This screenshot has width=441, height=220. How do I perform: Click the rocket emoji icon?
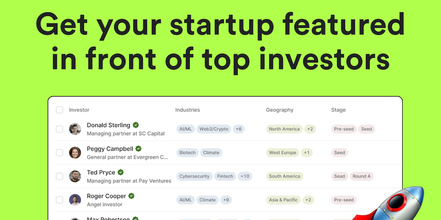(395, 205)
